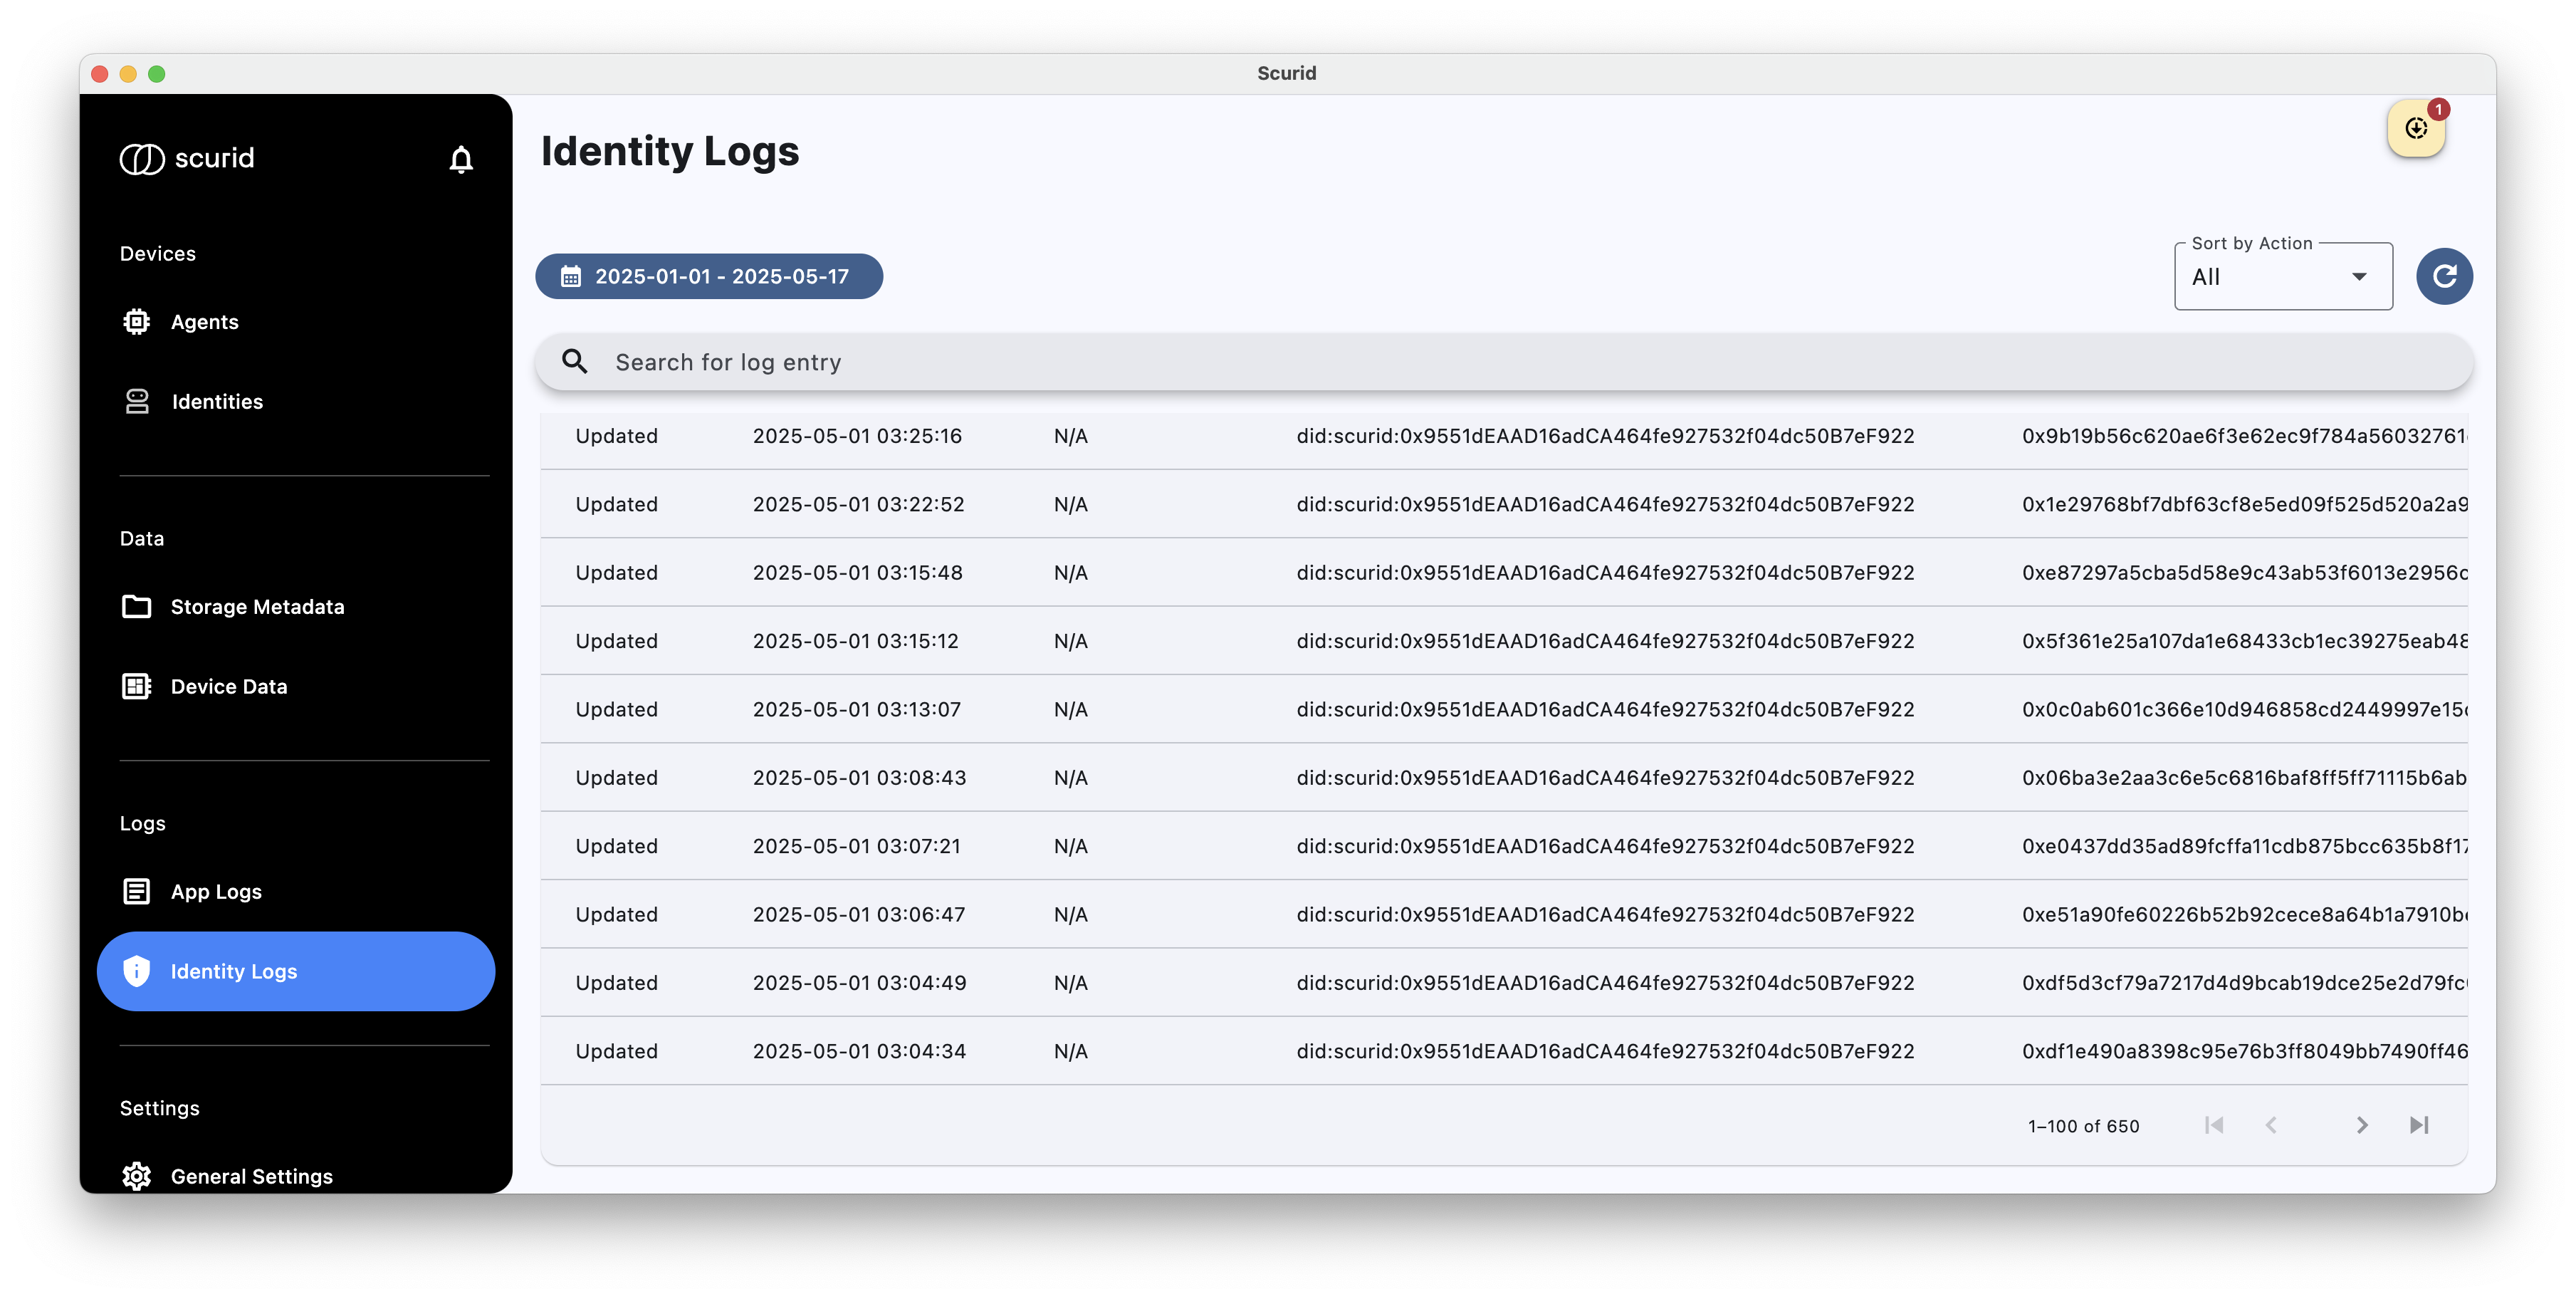2576x1299 pixels.
Task: Click the calendar icon in date chip
Action: pyautogui.click(x=571, y=277)
